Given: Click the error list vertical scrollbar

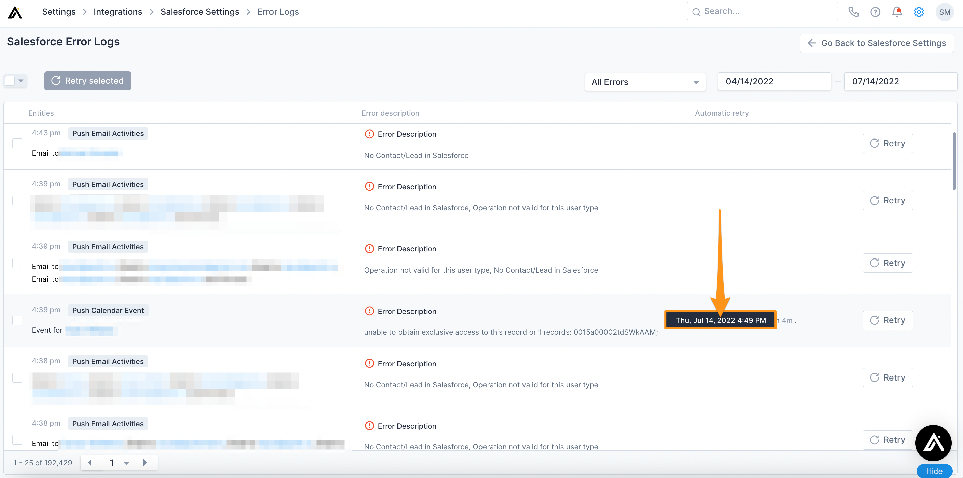Looking at the screenshot, I should (954, 161).
